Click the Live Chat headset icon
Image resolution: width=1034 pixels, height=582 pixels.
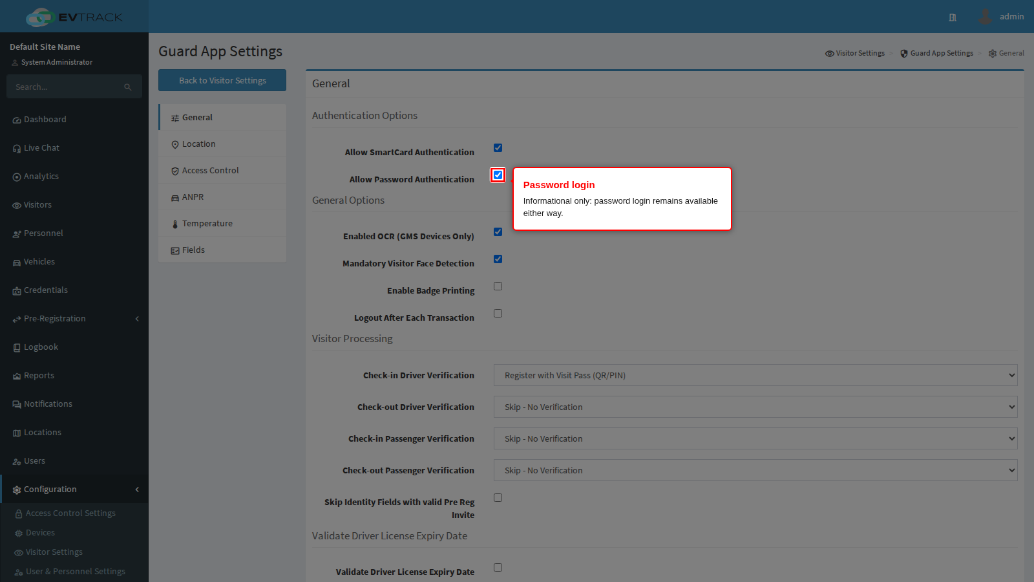tap(17, 149)
